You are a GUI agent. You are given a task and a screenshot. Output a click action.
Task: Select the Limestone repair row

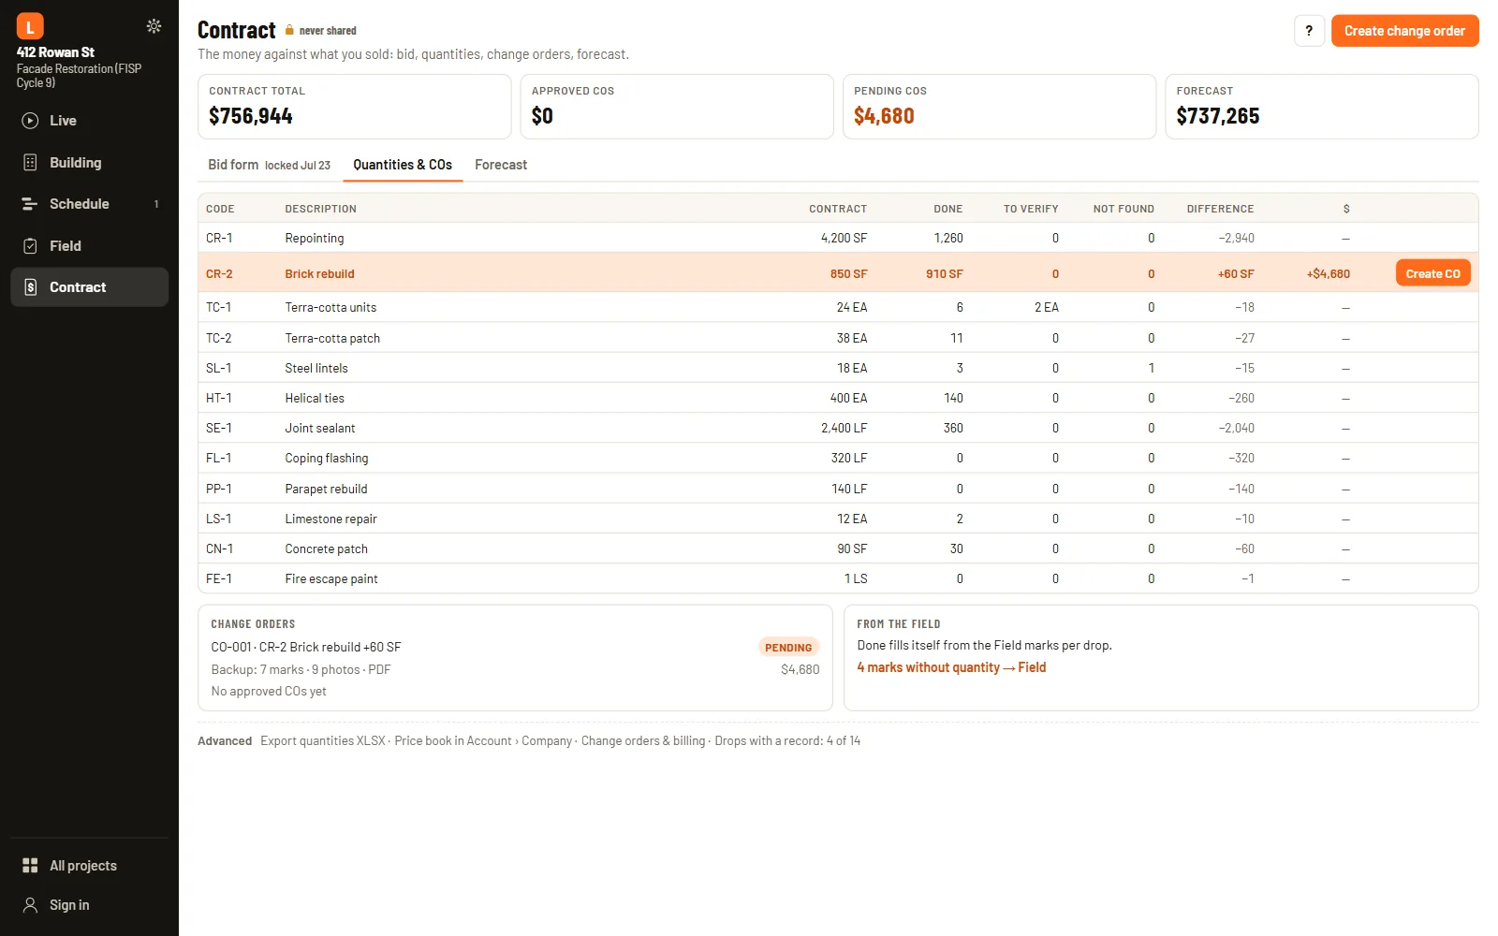pyautogui.click(x=838, y=519)
